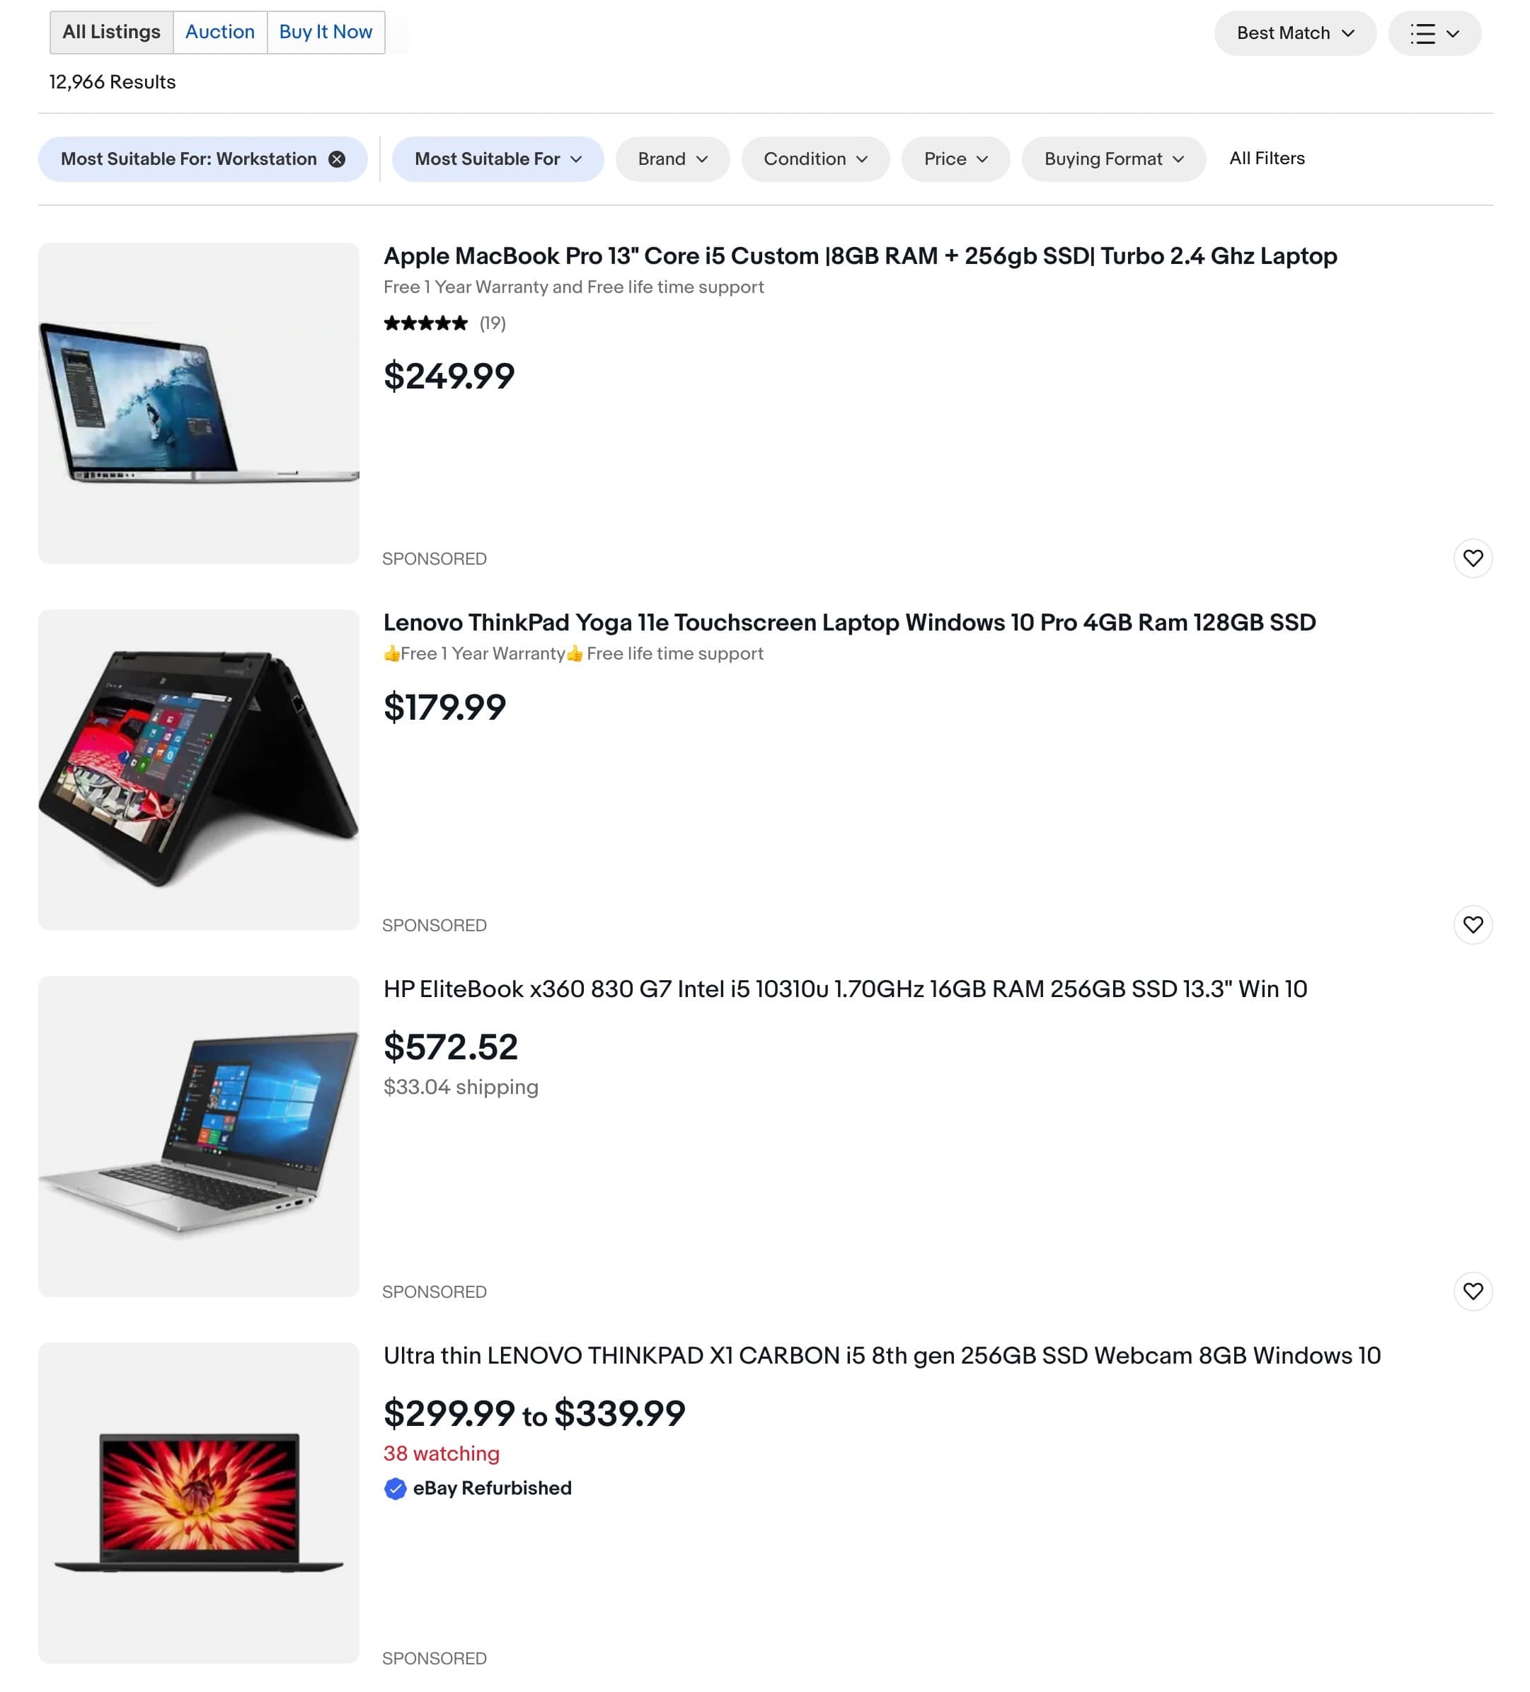This screenshot has height=1692, width=1530.
Task: Save Lenovo ThinkPad Yoga to watchlist
Action: pos(1471,924)
